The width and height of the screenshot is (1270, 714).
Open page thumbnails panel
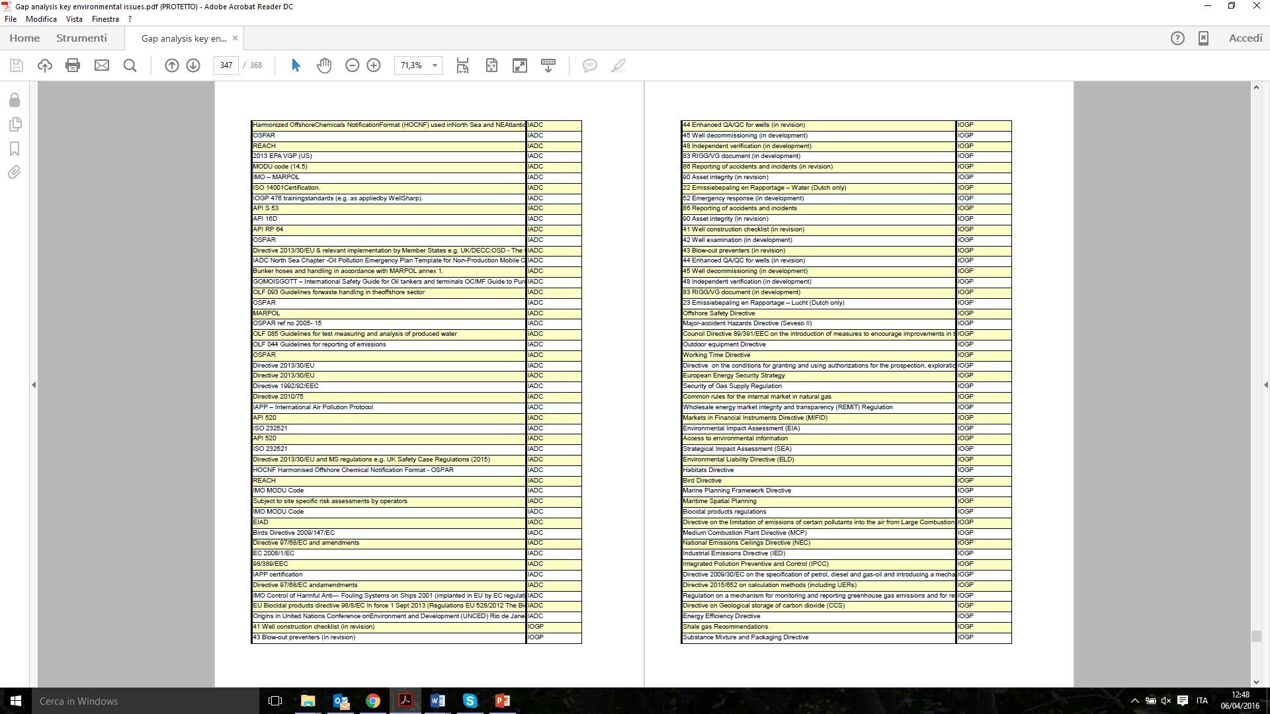point(15,124)
